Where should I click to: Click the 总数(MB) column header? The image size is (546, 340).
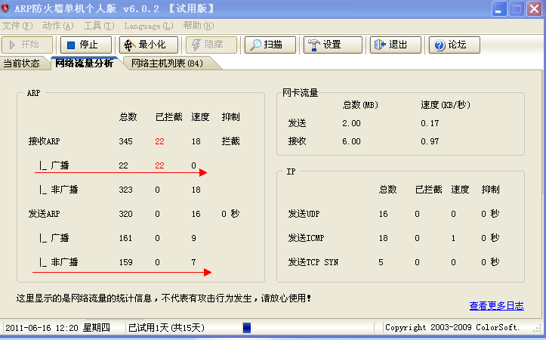click(x=360, y=105)
